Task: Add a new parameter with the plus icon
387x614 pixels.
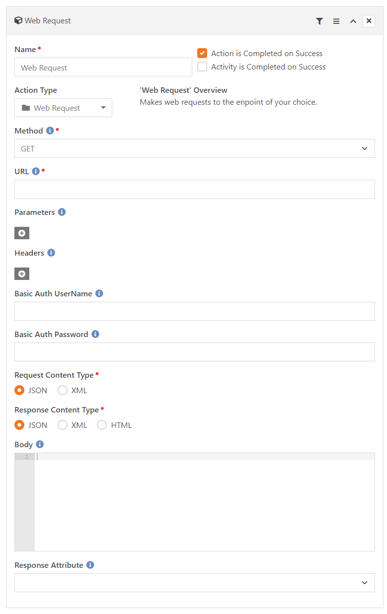Action: [22, 233]
